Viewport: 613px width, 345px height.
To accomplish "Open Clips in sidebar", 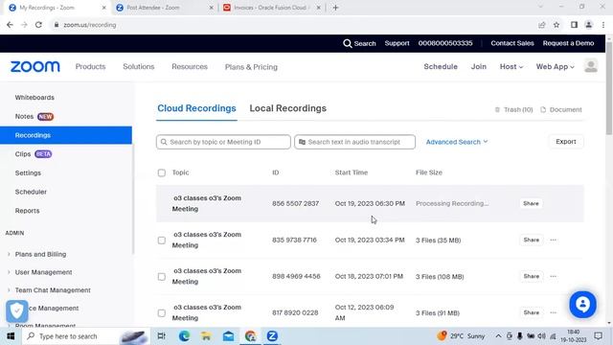I will tap(23, 154).
